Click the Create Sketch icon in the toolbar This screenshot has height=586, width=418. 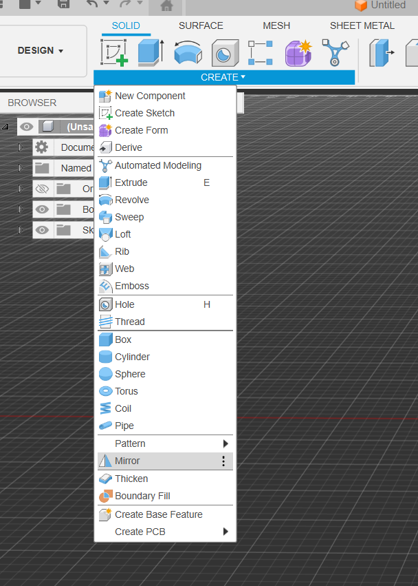[x=114, y=53]
